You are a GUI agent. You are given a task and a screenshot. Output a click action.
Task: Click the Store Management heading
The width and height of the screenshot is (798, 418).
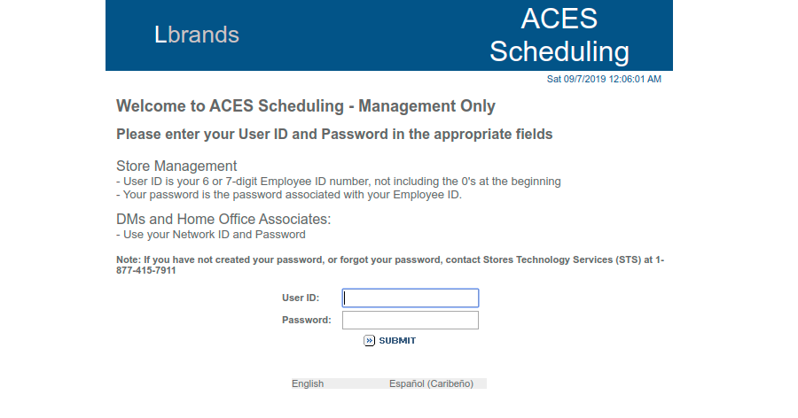[176, 166]
